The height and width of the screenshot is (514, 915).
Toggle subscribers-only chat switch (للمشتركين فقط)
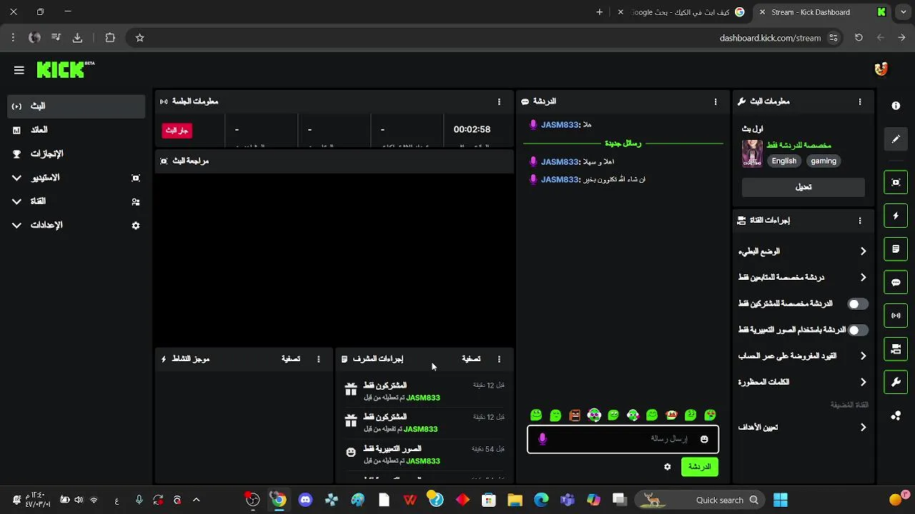coord(858,304)
